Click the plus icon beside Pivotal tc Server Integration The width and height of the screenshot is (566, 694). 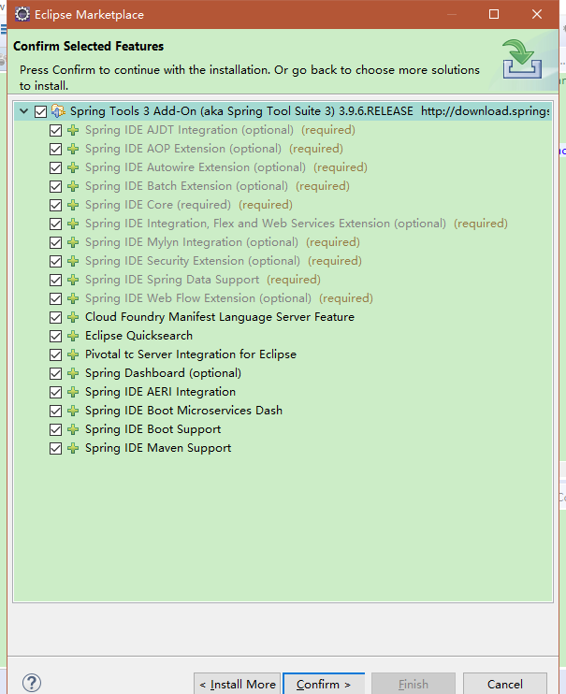click(73, 354)
